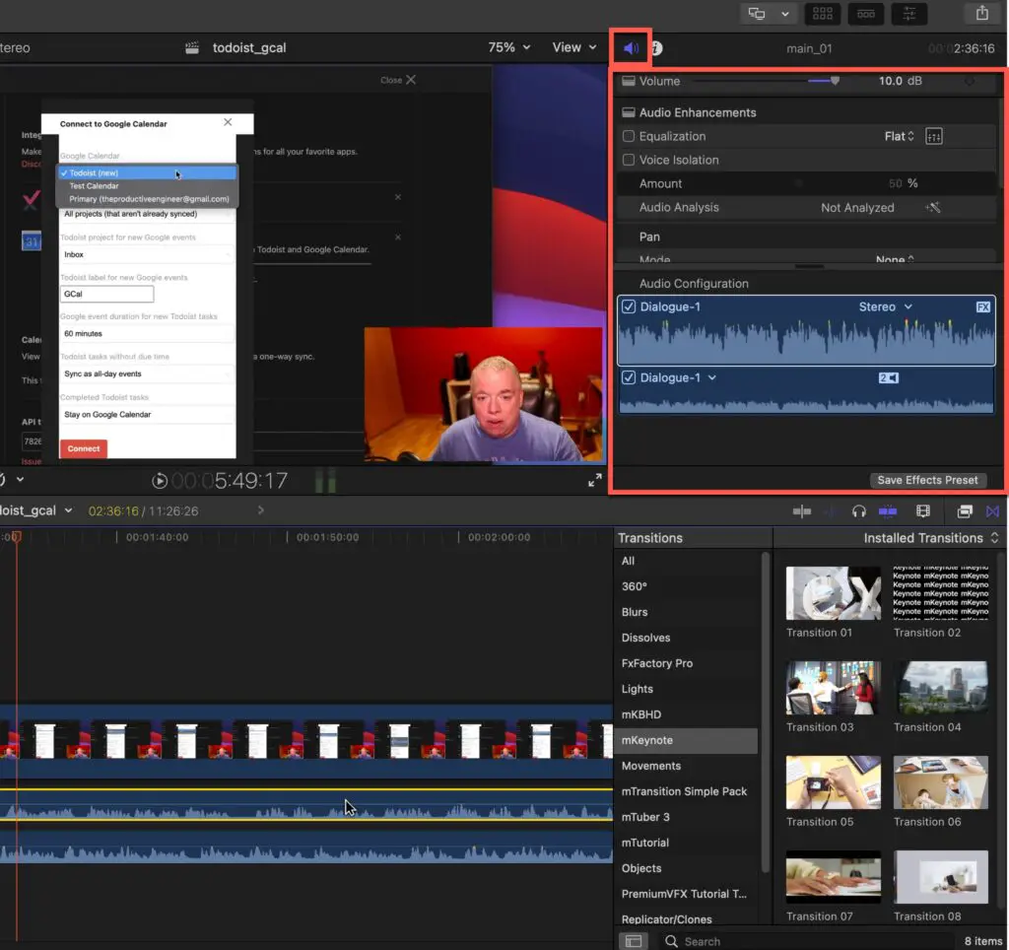Click the Audio Analysis magic wand icon

point(933,207)
